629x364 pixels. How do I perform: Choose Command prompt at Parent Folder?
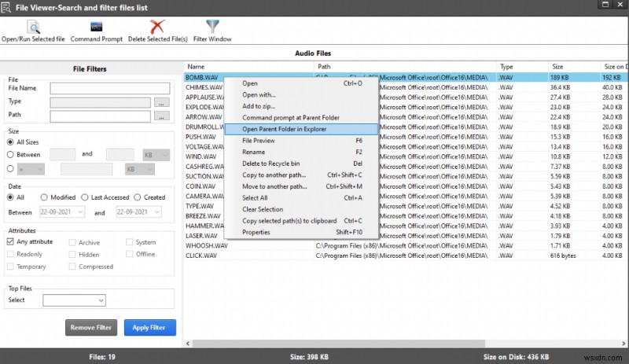(302, 118)
